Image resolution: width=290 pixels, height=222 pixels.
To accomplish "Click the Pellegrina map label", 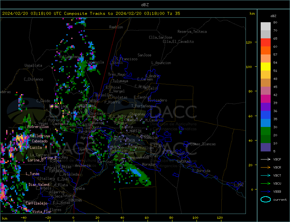I will point(40,136).
